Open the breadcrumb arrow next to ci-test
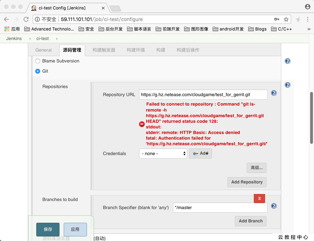Viewport: 314px width, 241px height. [x=56, y=39]
